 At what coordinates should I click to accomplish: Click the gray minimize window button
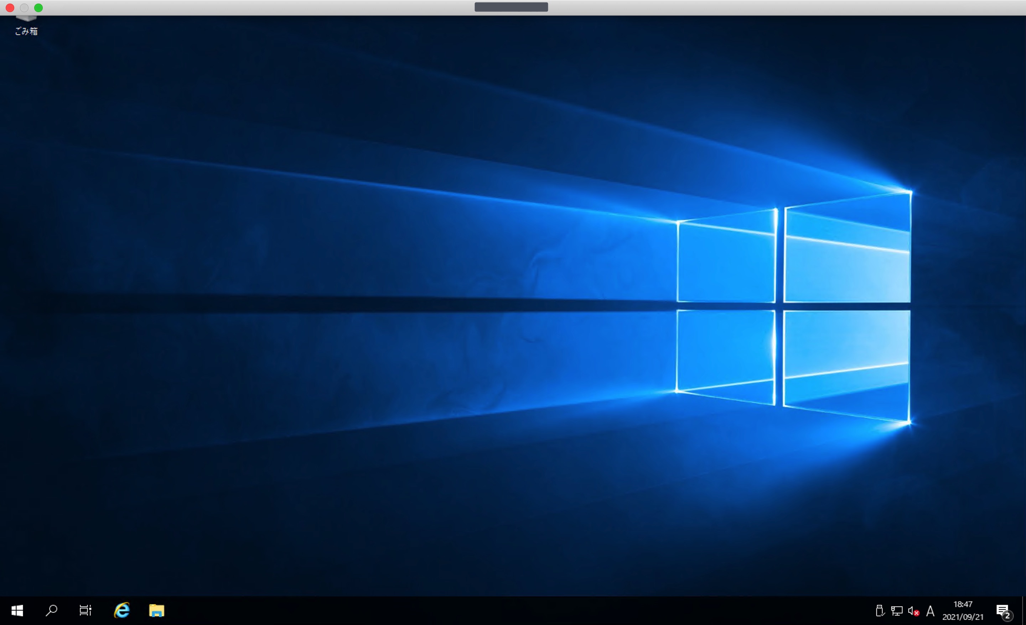click(x=24, y=7)
